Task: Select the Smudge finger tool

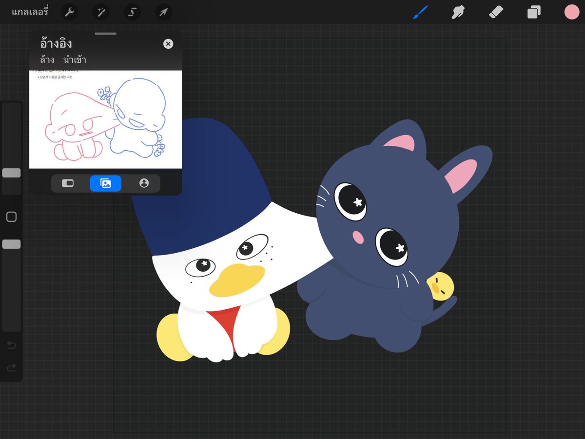Action: click(x=458, y=12)
